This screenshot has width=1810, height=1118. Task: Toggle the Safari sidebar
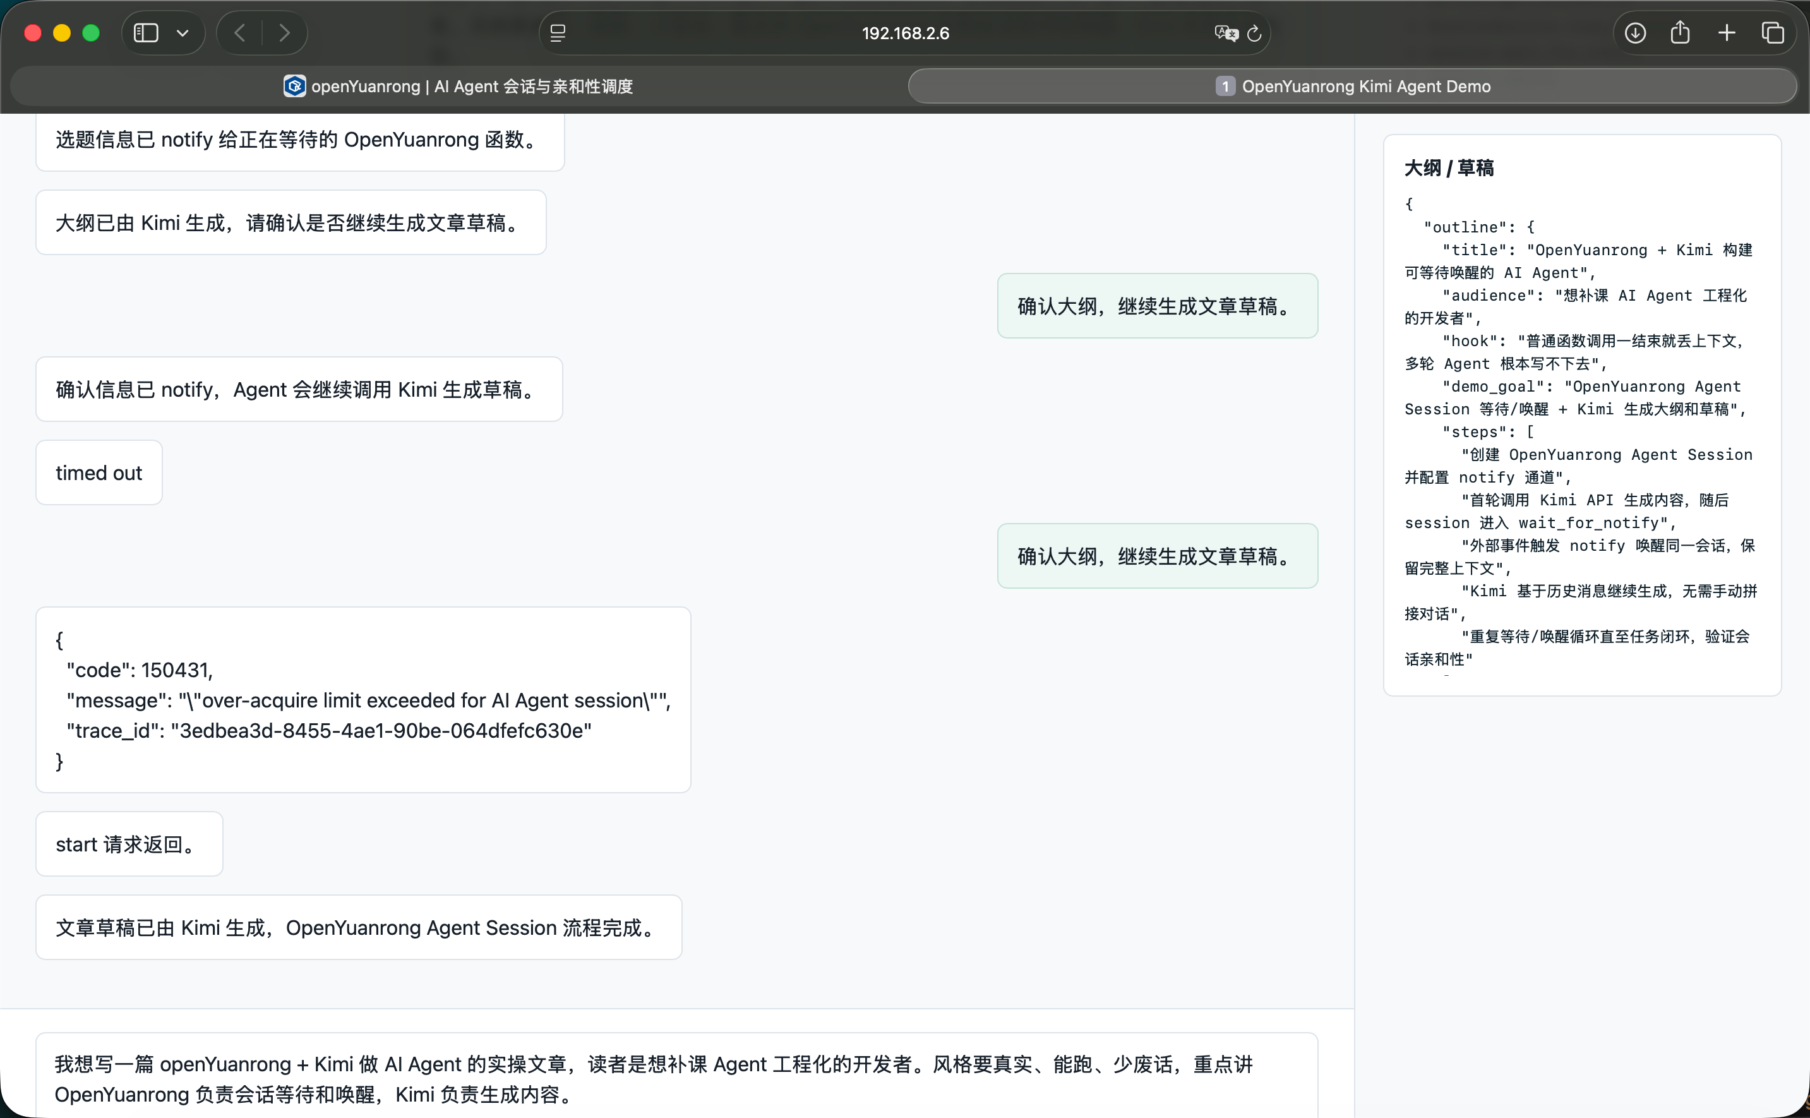coord(146,33)
